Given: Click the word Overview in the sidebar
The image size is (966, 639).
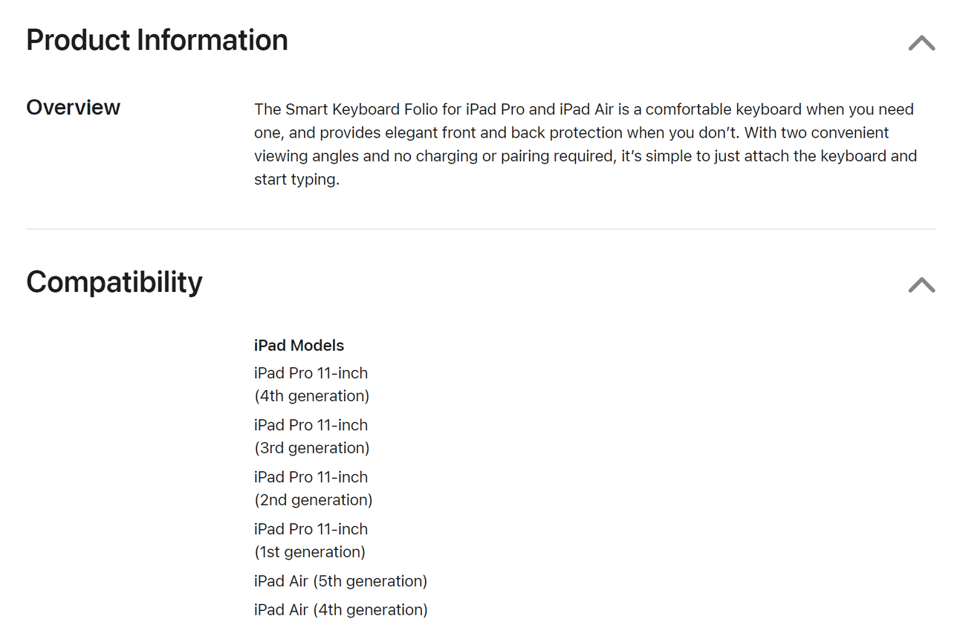Looking at the screenshot, I should (x=73, y=108).
